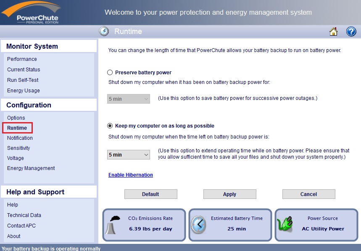Viewport: 361px width, 251px height.
Task: Click the "Keep my computer on as long as possible" label
Action: [165, 126]
